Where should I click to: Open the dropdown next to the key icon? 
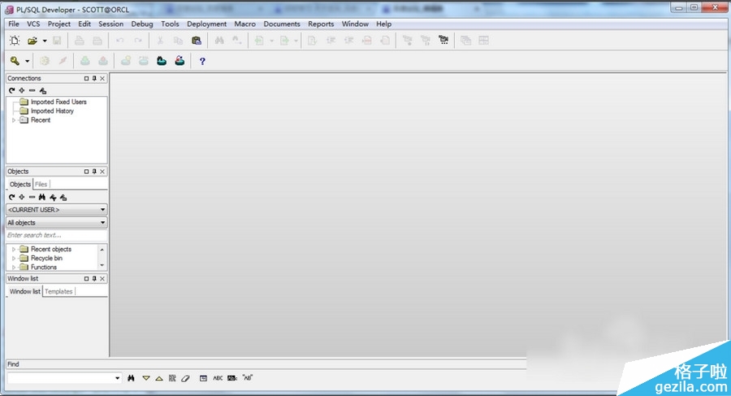tap(27, 61)
